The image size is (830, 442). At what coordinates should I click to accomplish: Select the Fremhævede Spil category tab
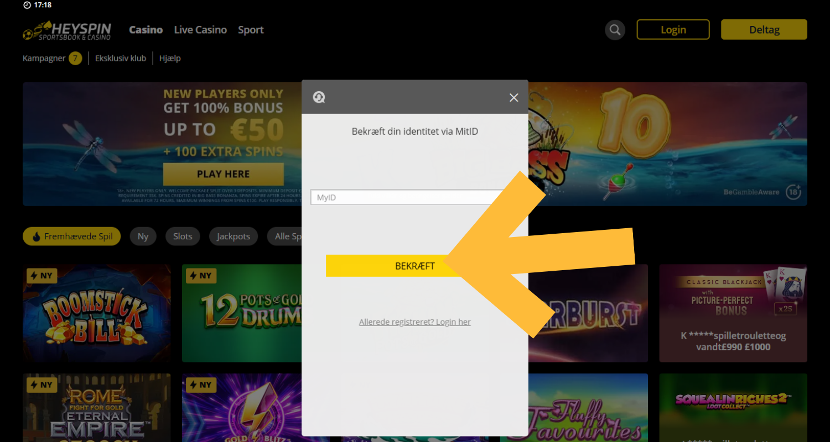click(71, 236)
